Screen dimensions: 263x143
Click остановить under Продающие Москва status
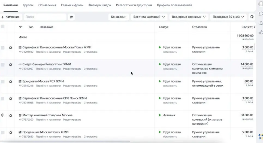coord(170,136)
